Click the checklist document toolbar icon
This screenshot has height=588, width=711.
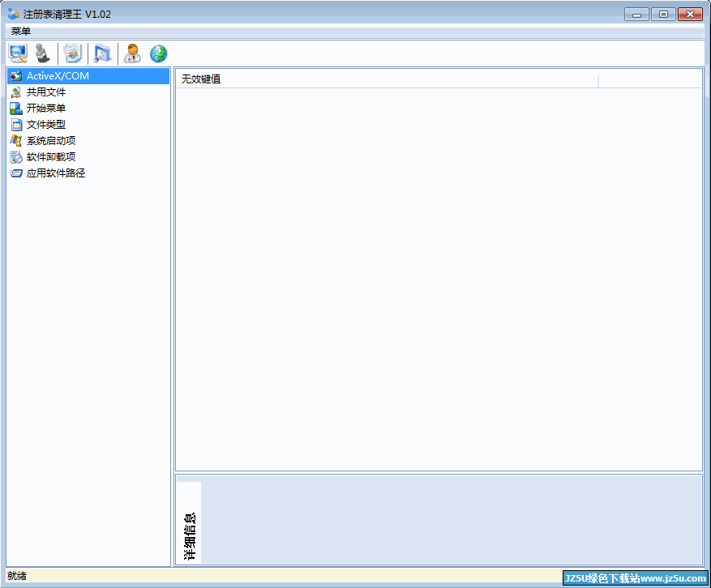[72, 53]
